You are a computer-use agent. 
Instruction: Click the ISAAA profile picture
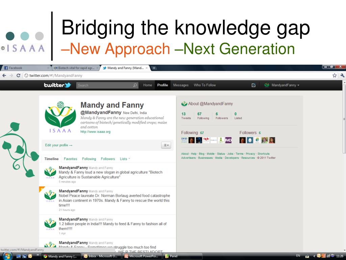60,117
